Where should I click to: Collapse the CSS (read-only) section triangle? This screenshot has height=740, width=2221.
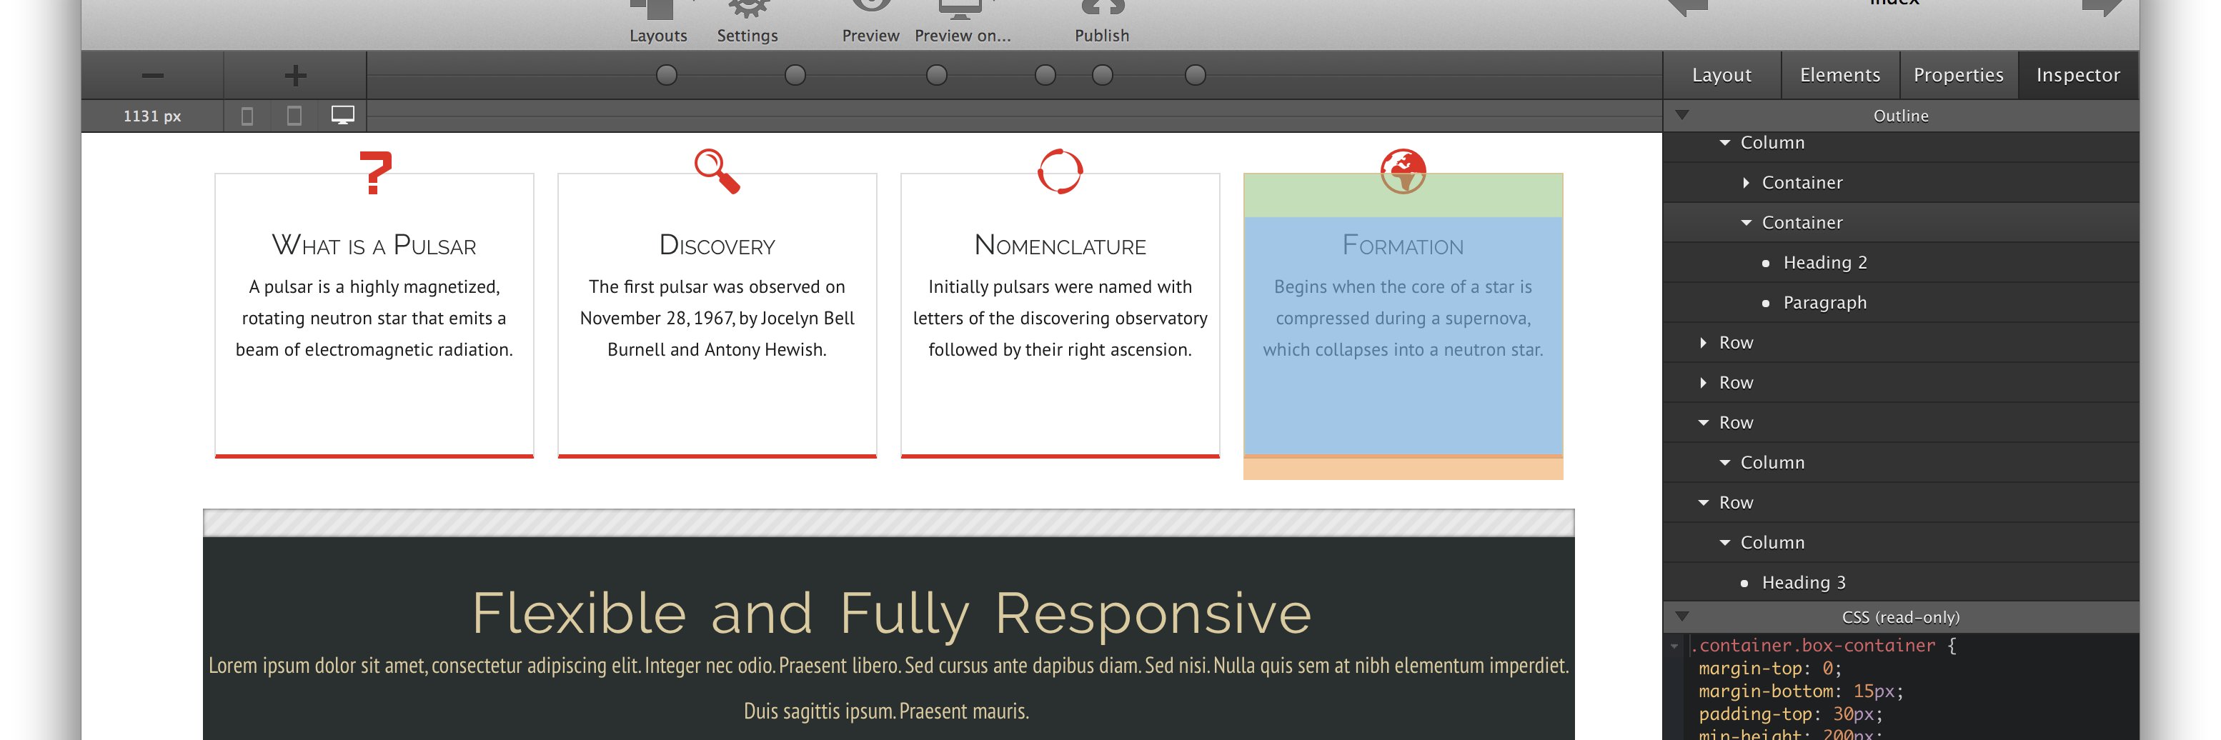point(1681,617)
